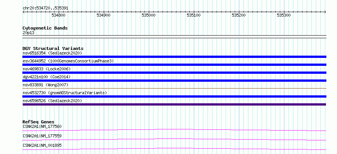Click the nsv6596526 (Sedlazeck2020) label
This screenshot has height=154, width=337.
(52, 101)
